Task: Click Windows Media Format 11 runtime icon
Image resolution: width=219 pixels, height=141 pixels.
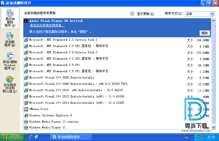Action: click(x=26, y=122)
